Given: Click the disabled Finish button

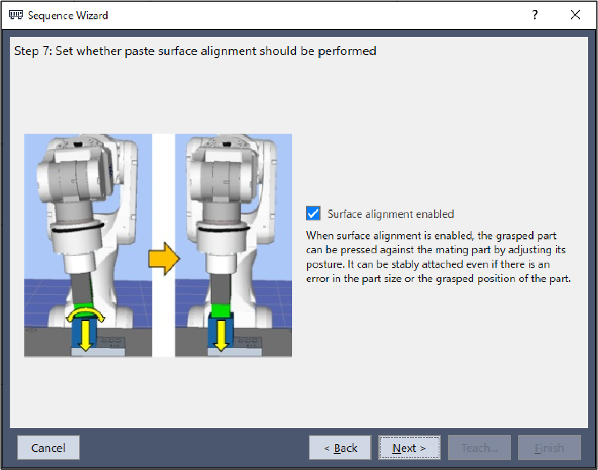Looking at the screenshot, I should tap(549, 448).
